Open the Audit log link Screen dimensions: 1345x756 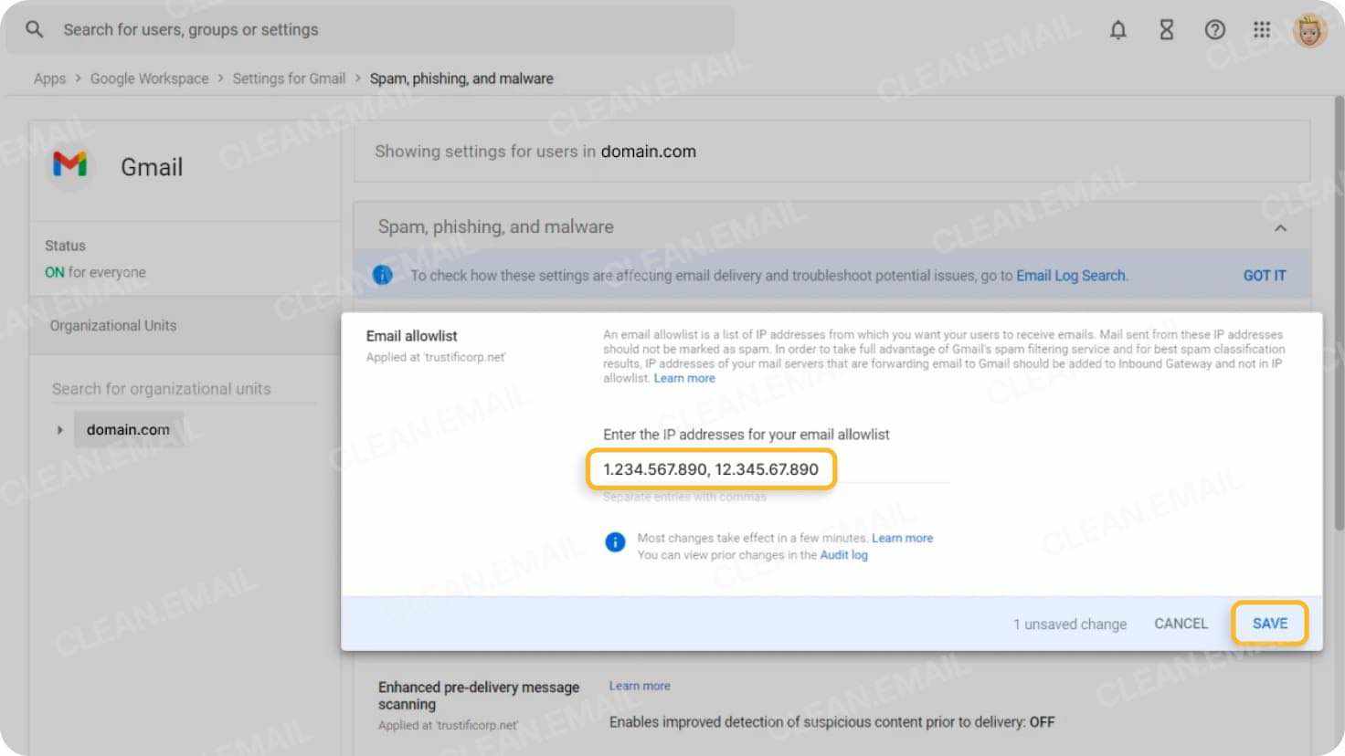(x=843, y=554)
